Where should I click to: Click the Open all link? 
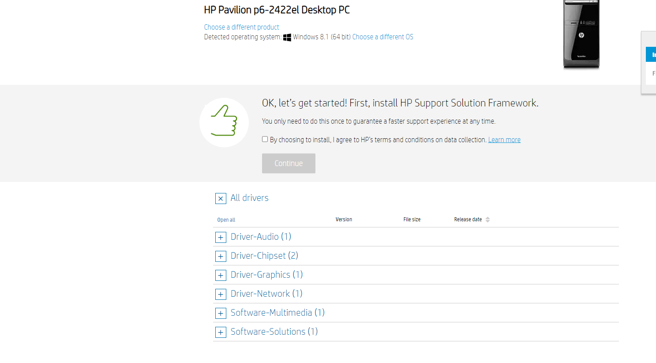(226, 220)
